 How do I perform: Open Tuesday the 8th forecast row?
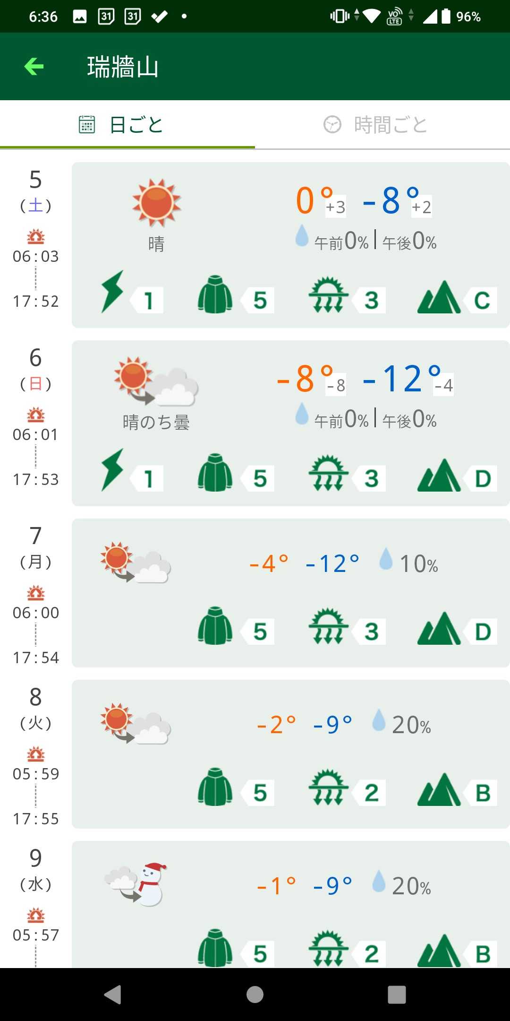click(290, 754)
